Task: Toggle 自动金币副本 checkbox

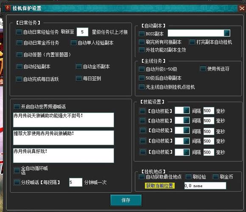Action: [79, 66]
